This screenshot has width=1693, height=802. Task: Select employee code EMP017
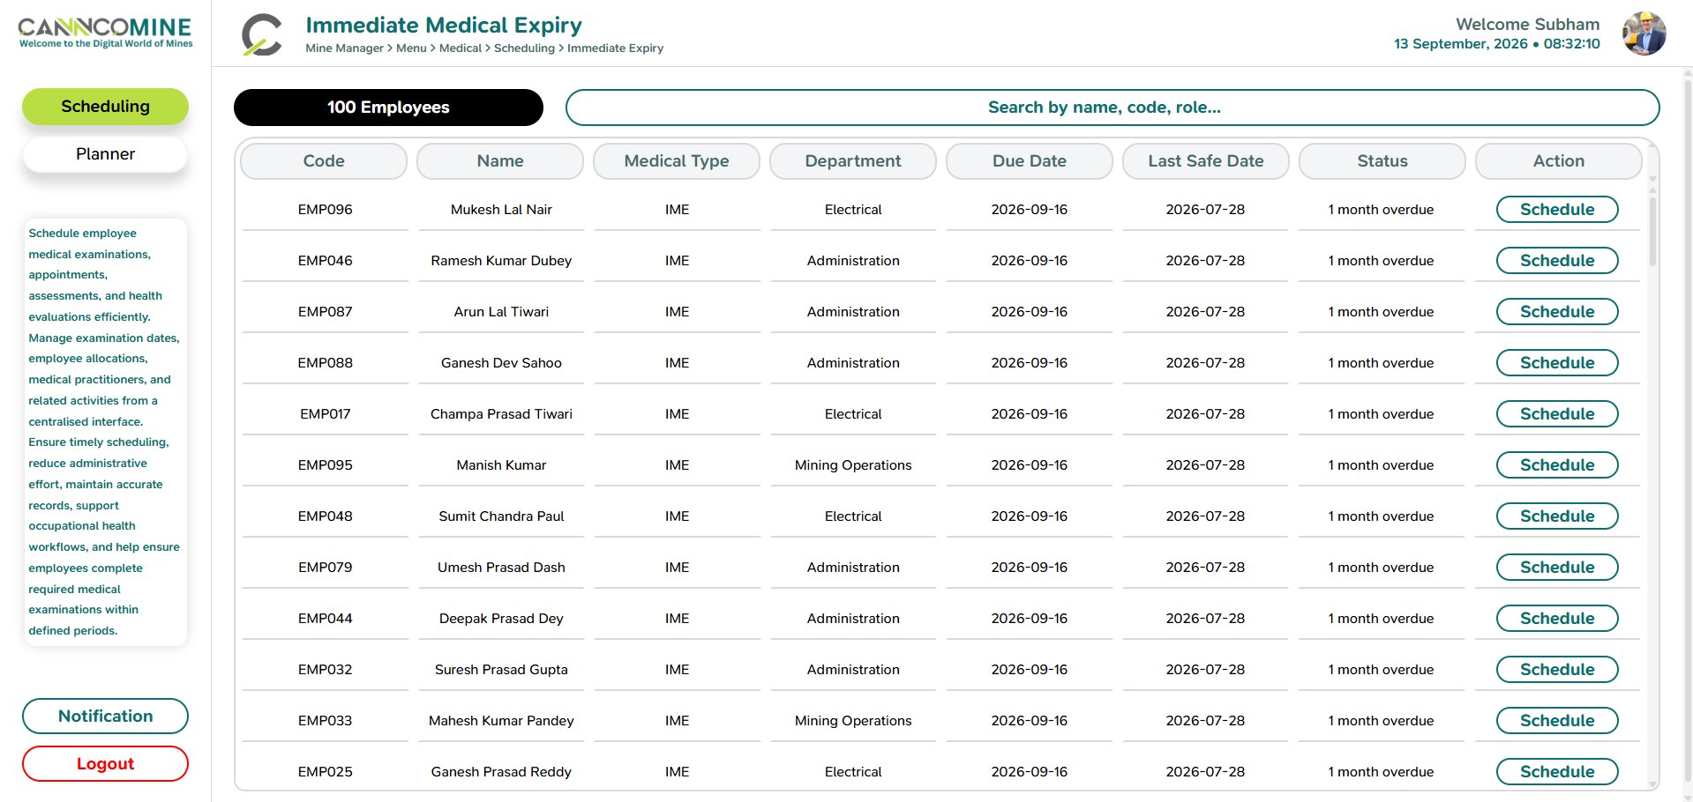325,414
